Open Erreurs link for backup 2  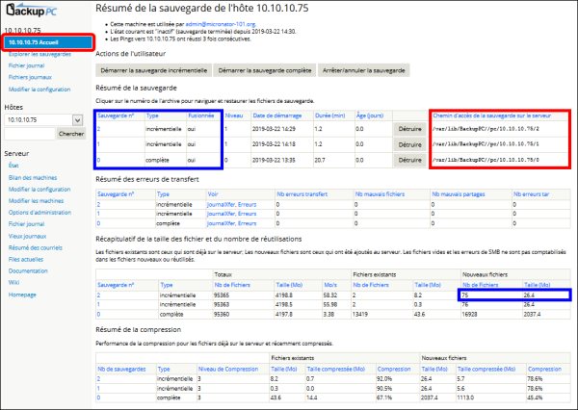click(x=247, y=204)
